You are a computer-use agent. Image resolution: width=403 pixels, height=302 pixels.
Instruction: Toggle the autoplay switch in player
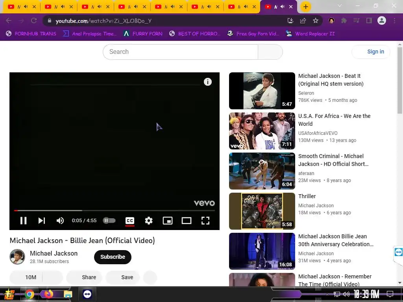click(x=109, y=221)
